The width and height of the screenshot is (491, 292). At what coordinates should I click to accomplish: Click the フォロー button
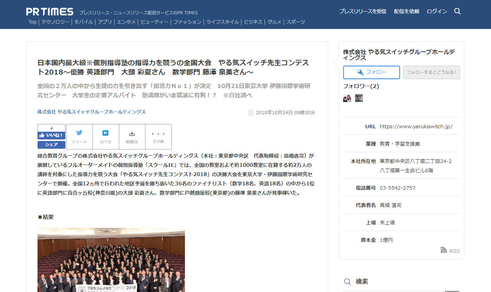pyautogui.click(x=371, y=72)
